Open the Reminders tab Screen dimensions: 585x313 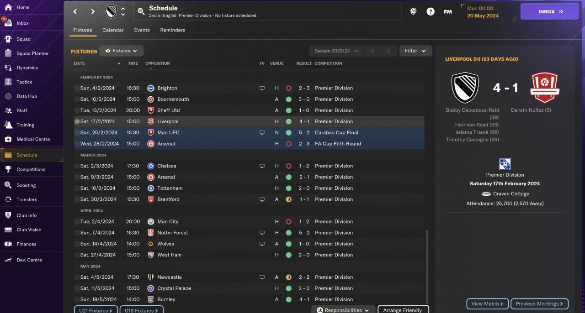click(172, 30)
